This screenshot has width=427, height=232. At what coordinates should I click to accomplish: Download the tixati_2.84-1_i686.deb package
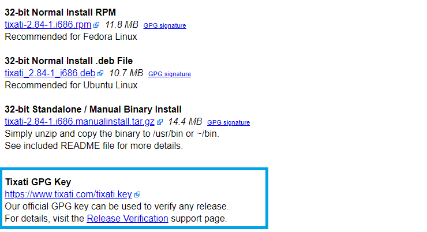pyautogui.click(x=50, y=73)
